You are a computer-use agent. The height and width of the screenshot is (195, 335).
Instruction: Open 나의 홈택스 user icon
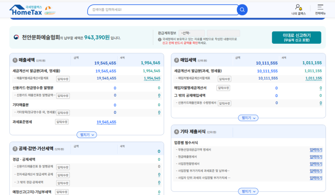pyautogui.click(x=298, y=9)
